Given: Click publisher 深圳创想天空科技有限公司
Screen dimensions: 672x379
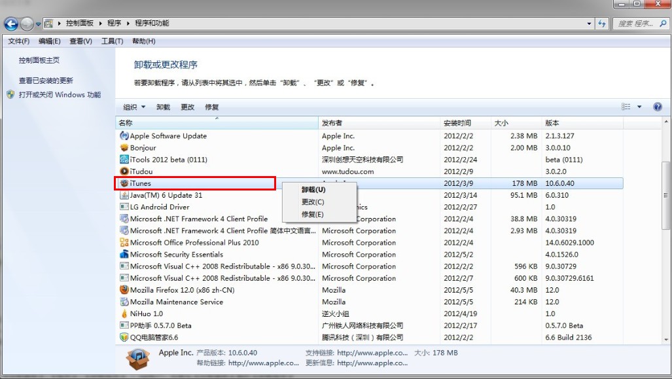Looking at the screenshot, I should 363,160.
